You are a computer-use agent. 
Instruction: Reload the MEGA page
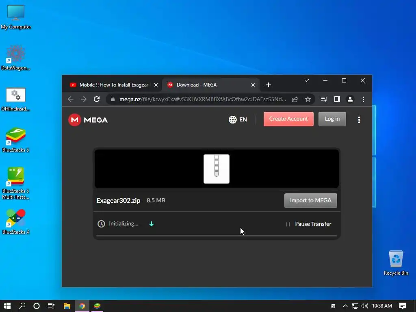point(97,99)
